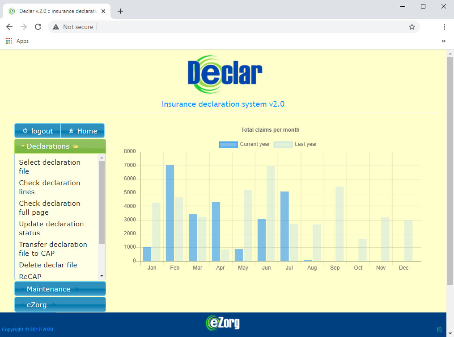Close the Declar v.2.0 tab
This screenshot has width=454, height=337.
click(x=103, y=11)
